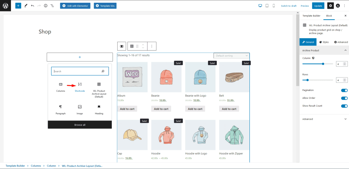Click the Update button
This screenshot has height=169, width=349.
(318, 6)
